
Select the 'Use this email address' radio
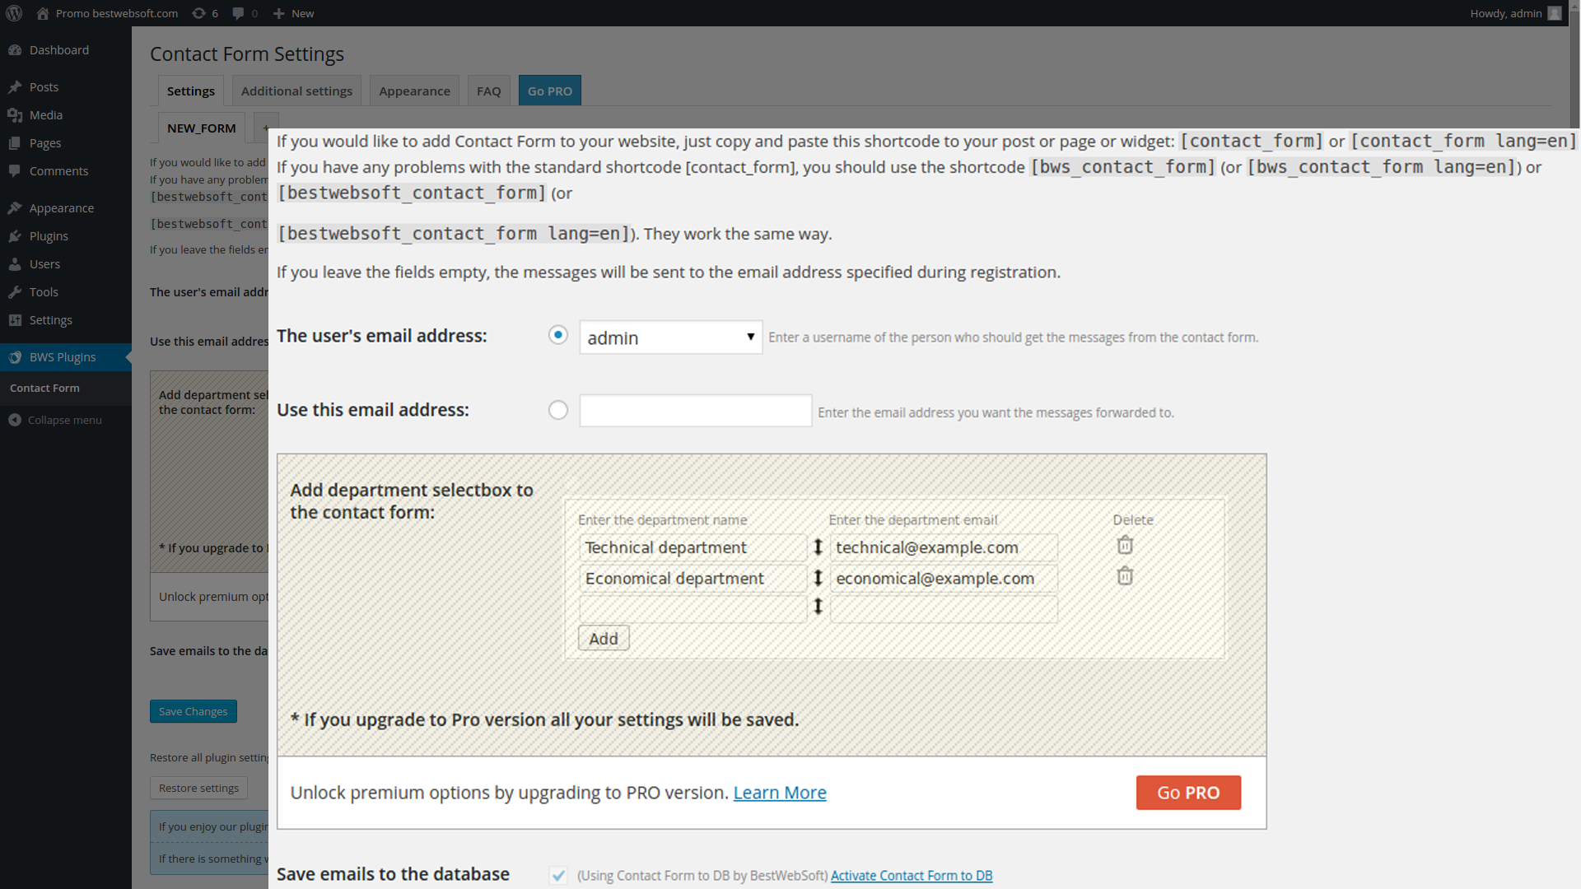tap(557, 410)
